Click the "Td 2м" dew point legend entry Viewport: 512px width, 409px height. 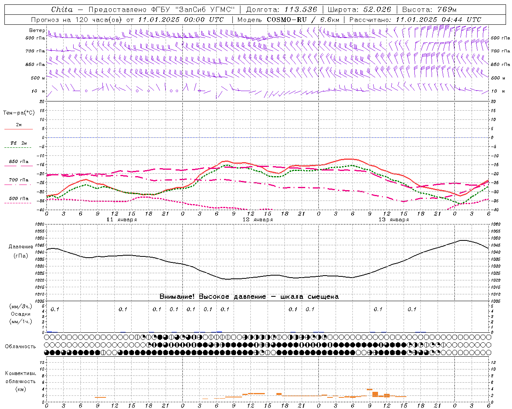tap(19, 143)
